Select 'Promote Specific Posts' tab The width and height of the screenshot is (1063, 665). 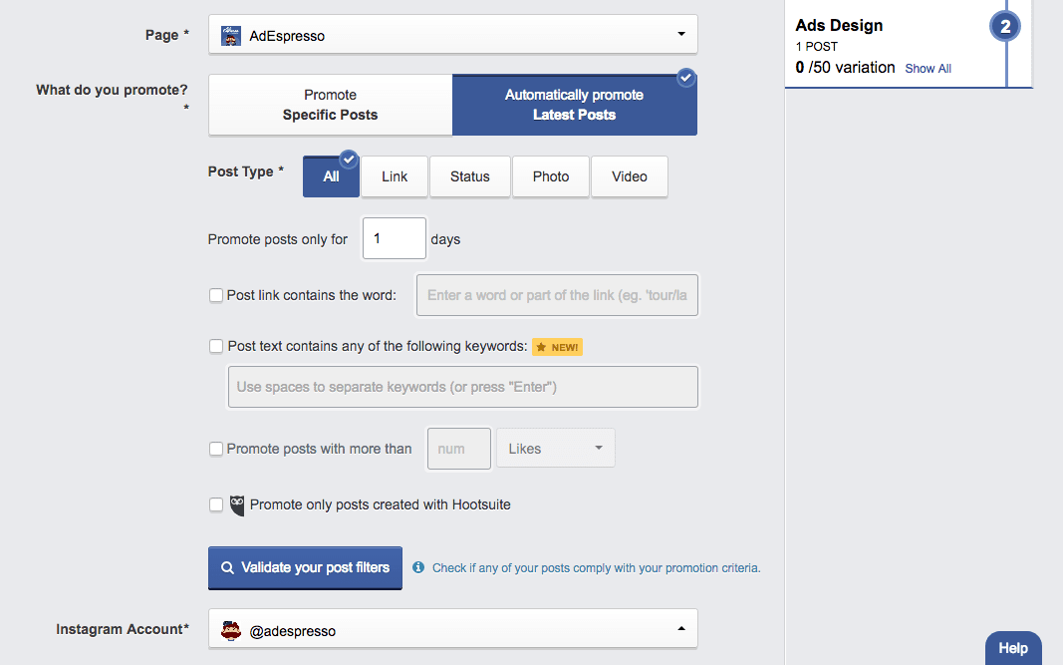pyautogui.click(x=330, y=105)
